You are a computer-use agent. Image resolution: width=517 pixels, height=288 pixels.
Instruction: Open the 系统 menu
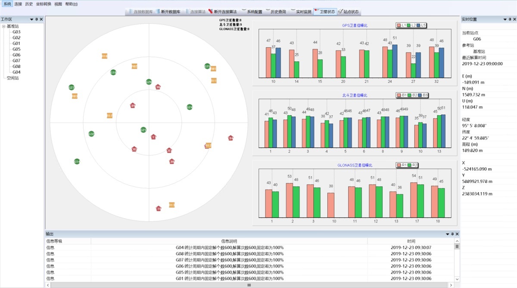click(x=7, y=4)
